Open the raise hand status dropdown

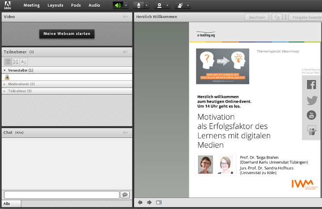tap(188, 5)
